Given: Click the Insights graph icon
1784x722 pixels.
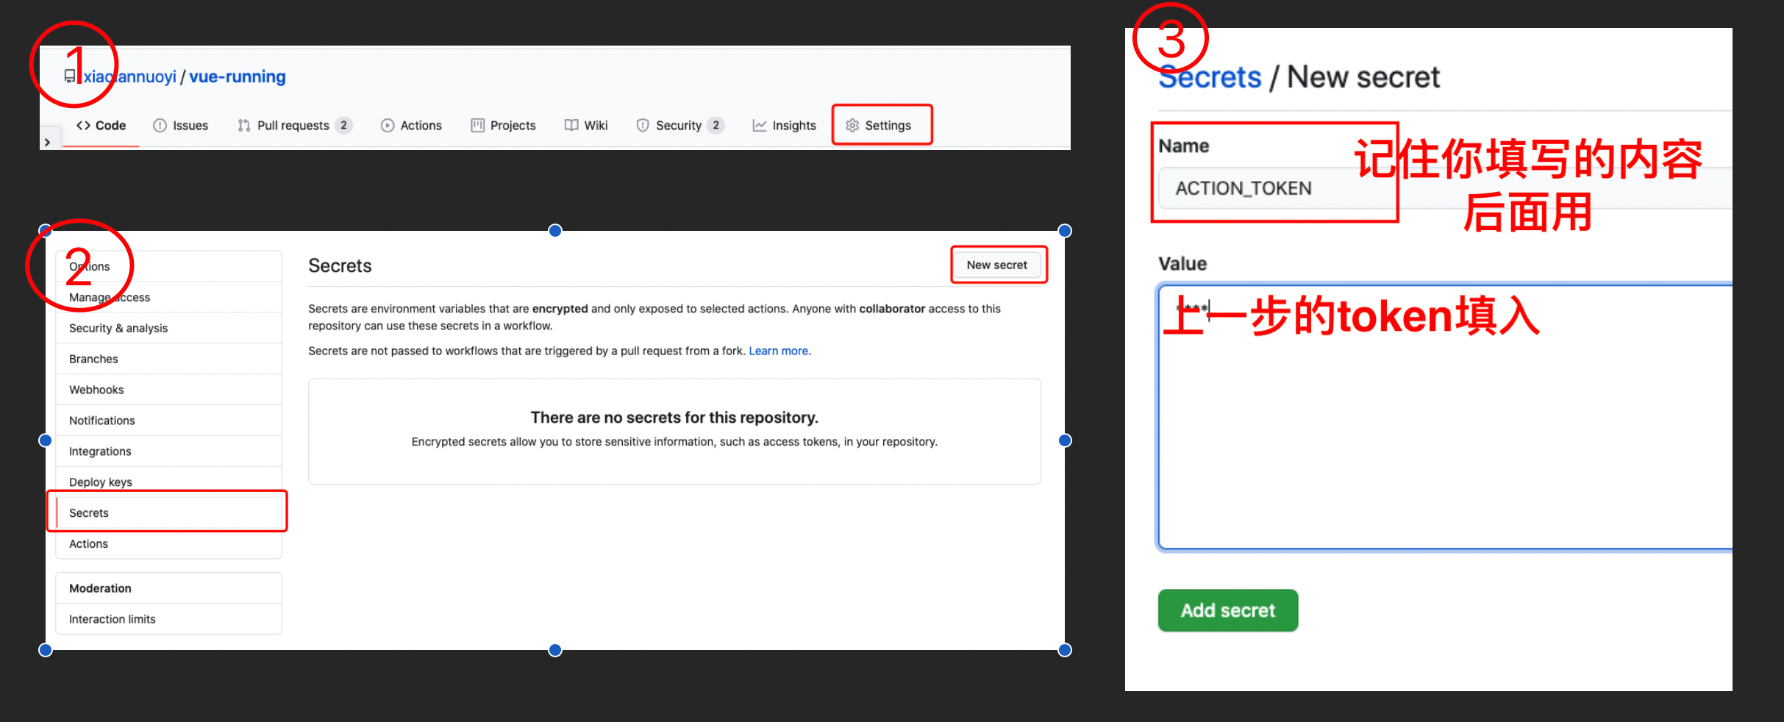Looking at the screenshot, I should (x=760, y=125).
